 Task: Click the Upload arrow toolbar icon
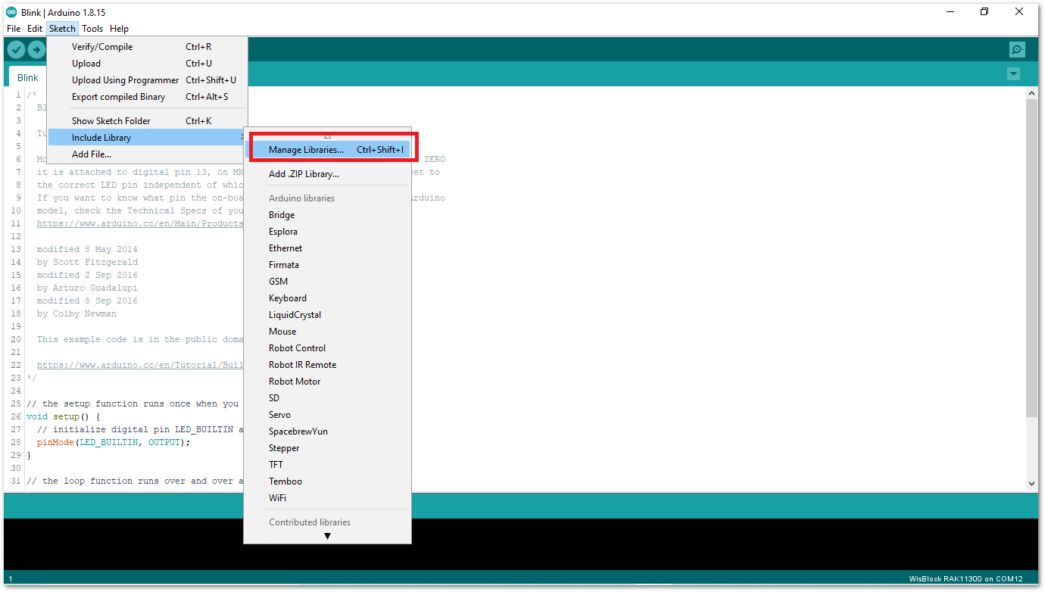click(x=36, y=50)
